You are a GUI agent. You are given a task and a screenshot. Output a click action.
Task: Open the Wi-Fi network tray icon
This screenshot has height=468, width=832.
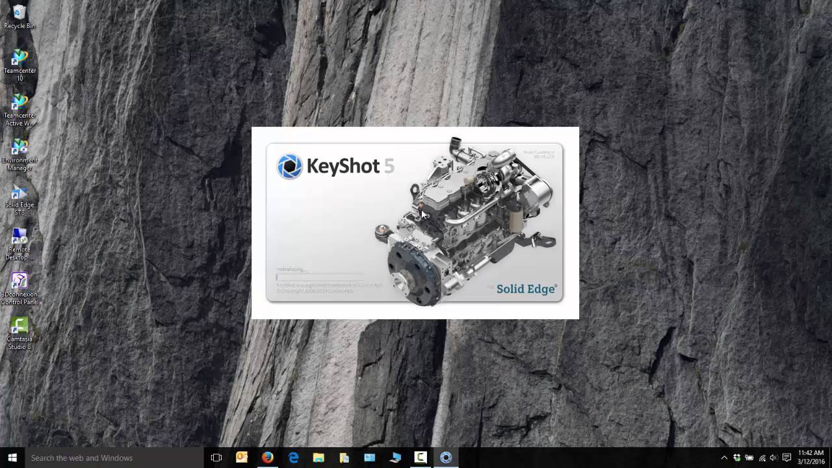tap(762, 458)
